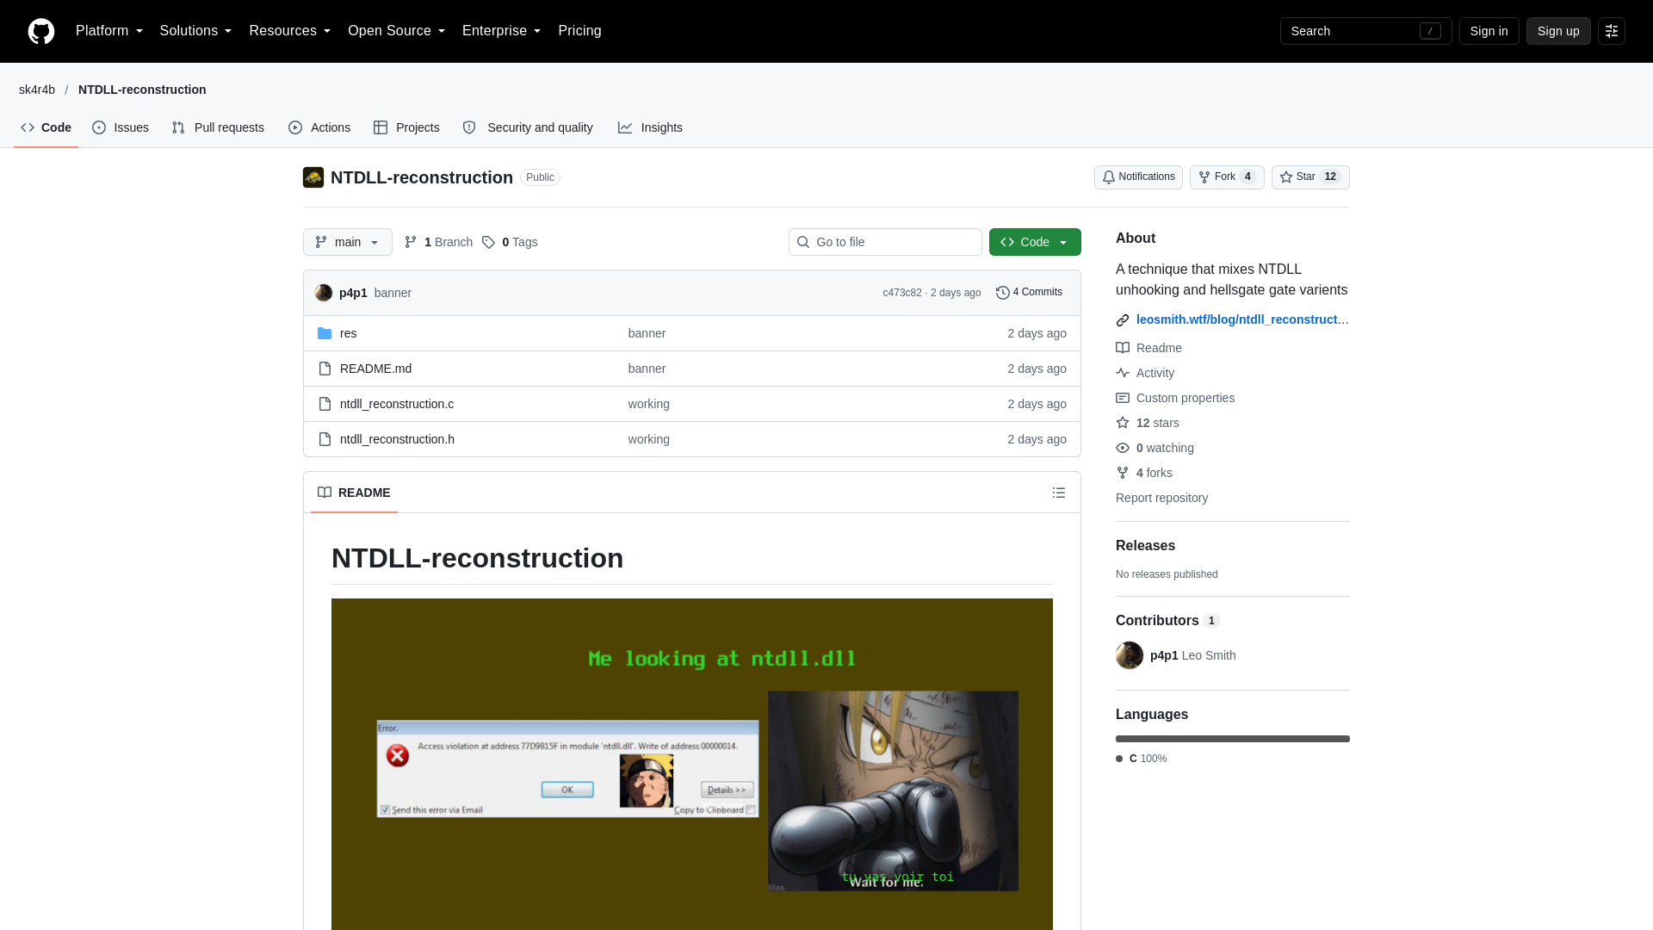Image resolution: width=1653 pixels, height=930 pixels.
Task: Open the res folder
Action: click(348, 333)
